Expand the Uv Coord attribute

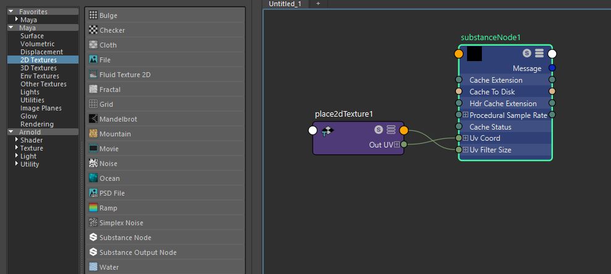pos(465,138)
